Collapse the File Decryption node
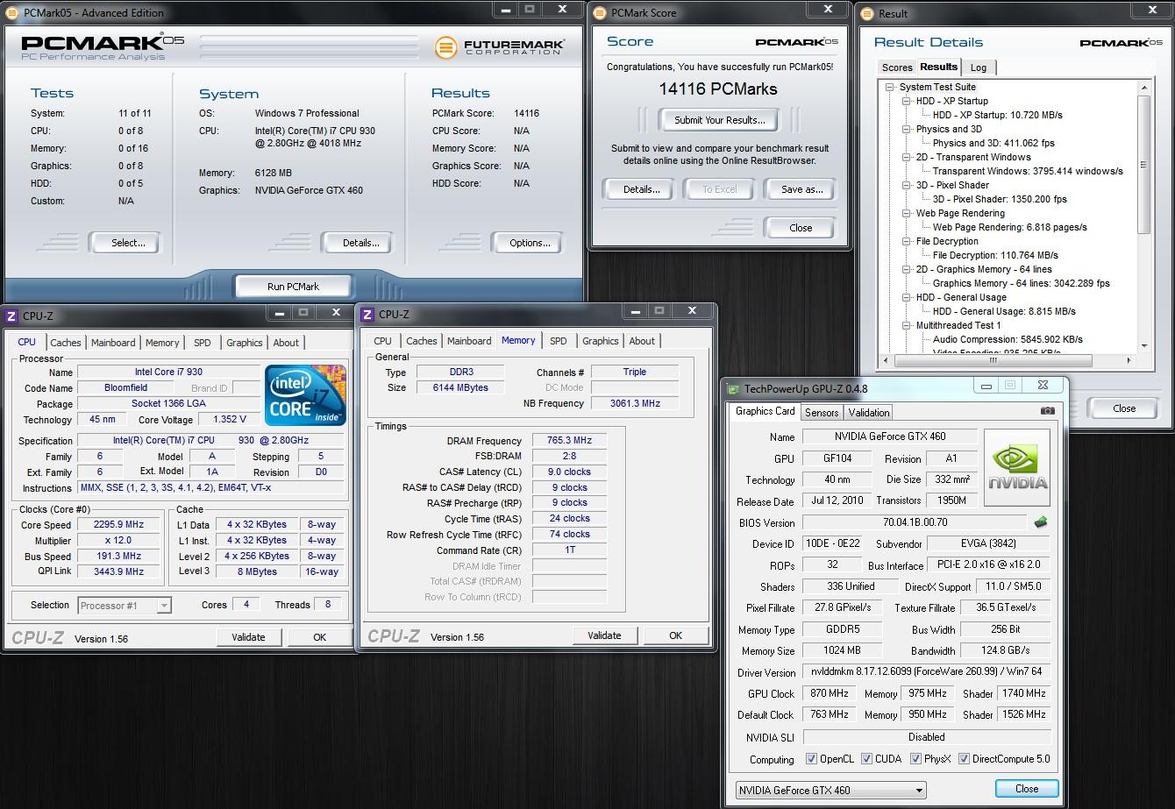 click(x=907, y=241)
